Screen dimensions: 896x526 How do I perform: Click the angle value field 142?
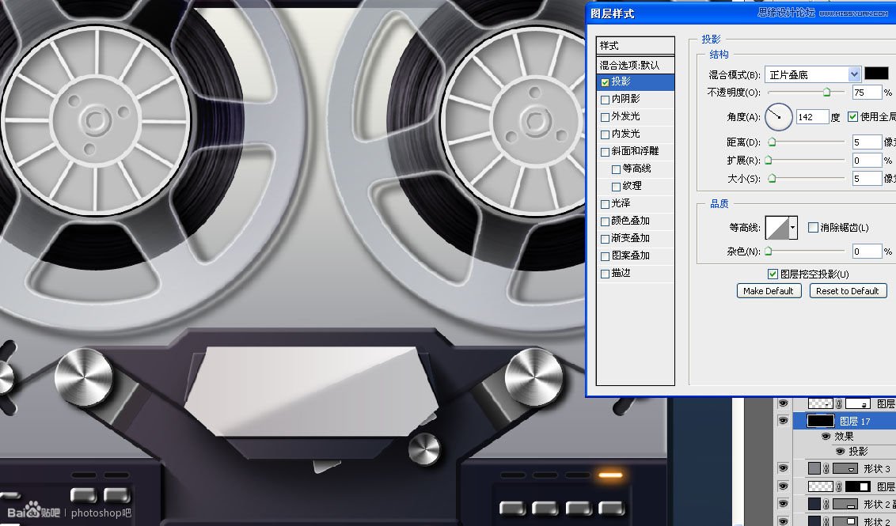tap(812, 117)
